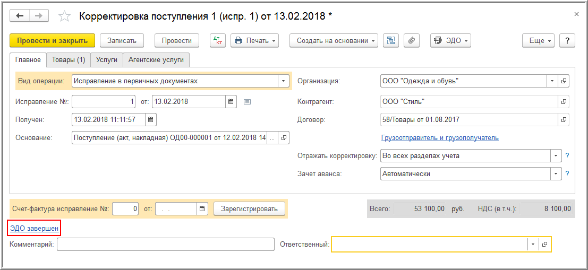Open calendar for the Исправление date field
This screenshot has width=588, height=270.
231,101
